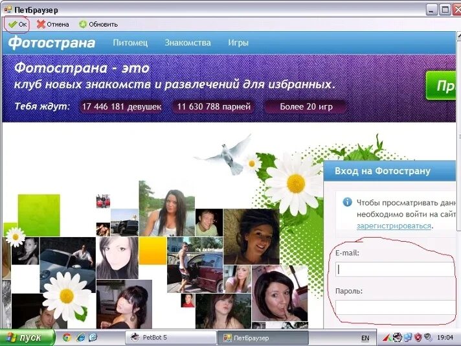Click the network computers tray icon

pos(408,338)
